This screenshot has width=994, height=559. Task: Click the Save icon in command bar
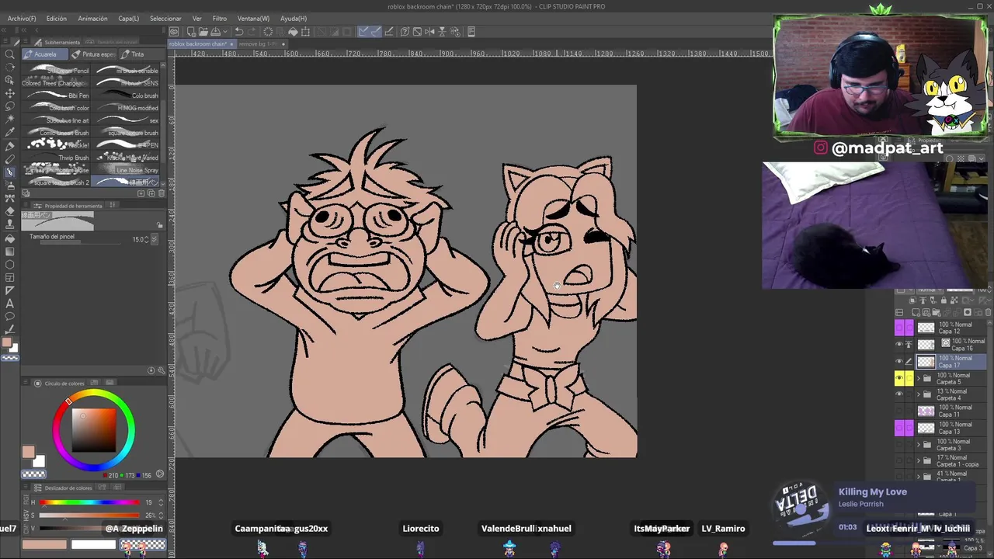coord(214,32)
